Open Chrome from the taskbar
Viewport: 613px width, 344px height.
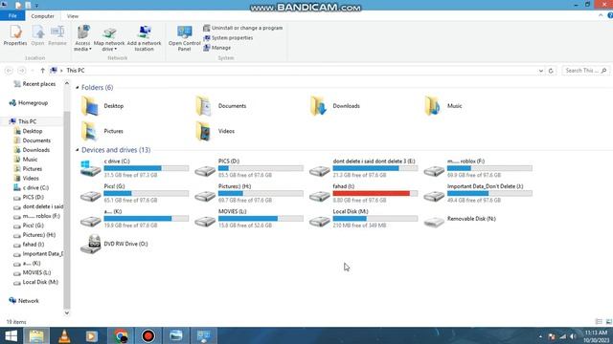[x=121, y=335]
